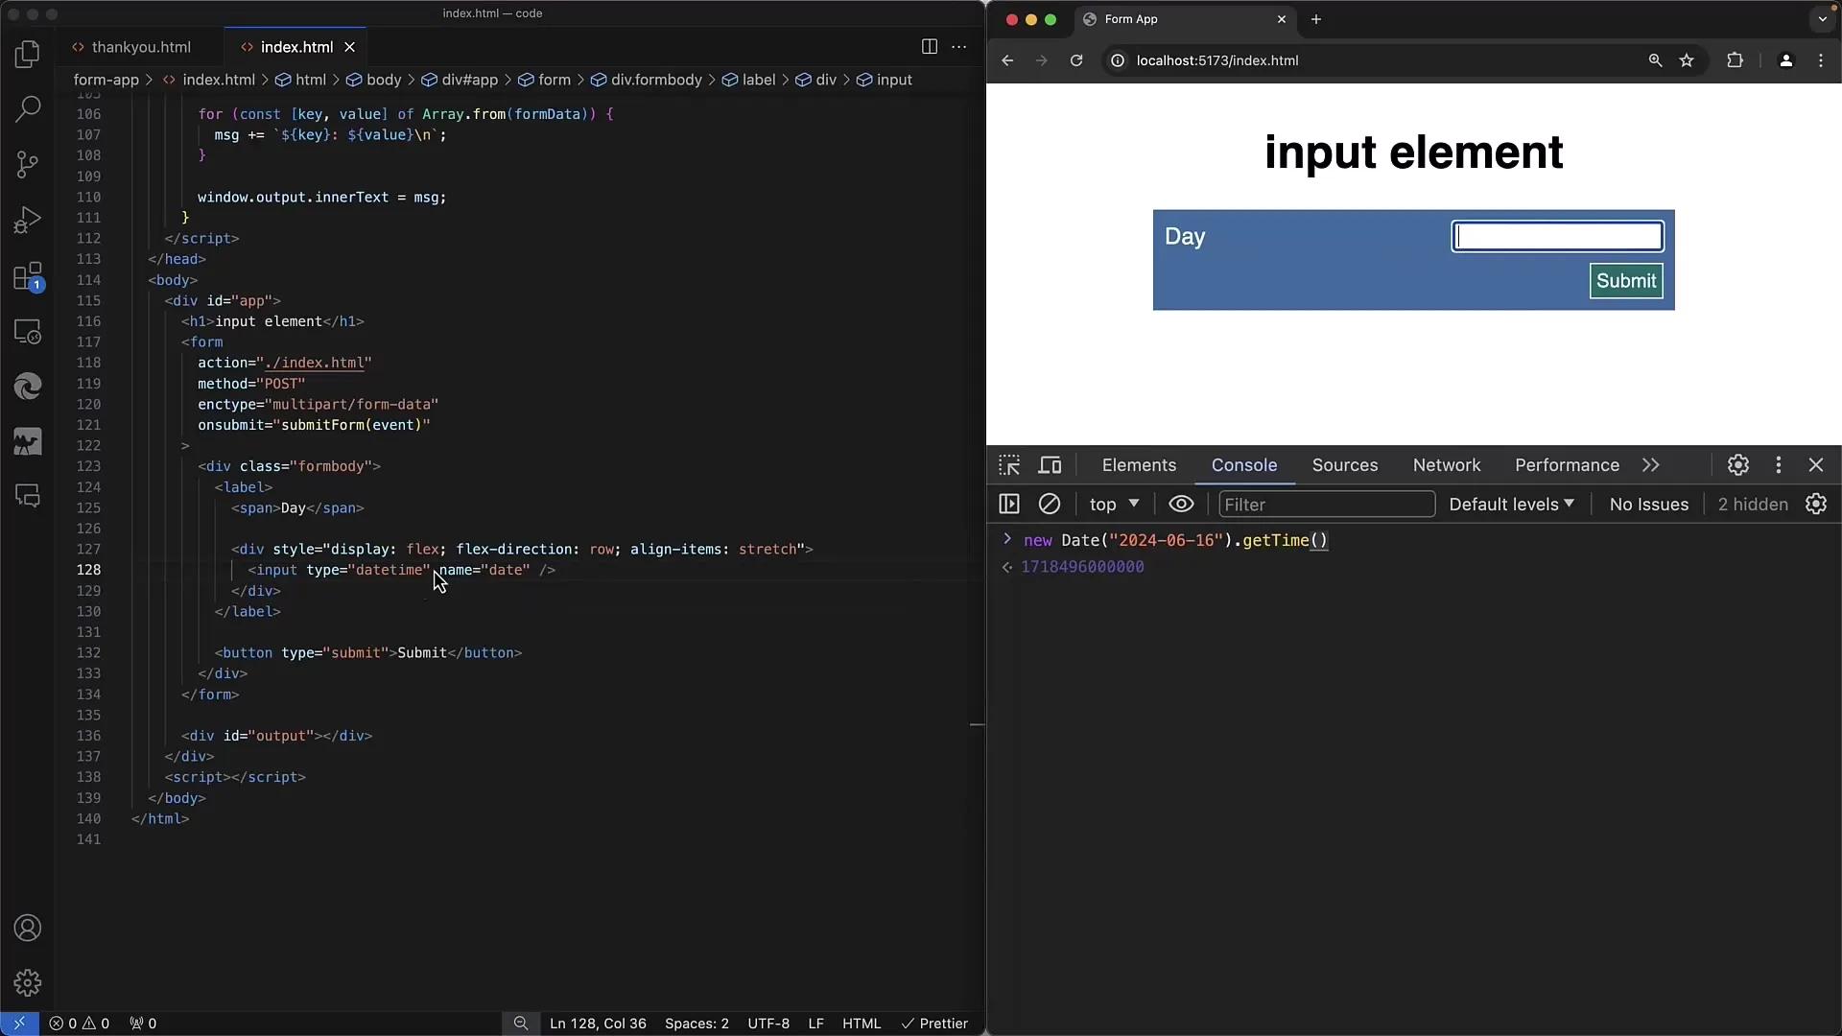Click the Run and Debug icon

[28, 220]
